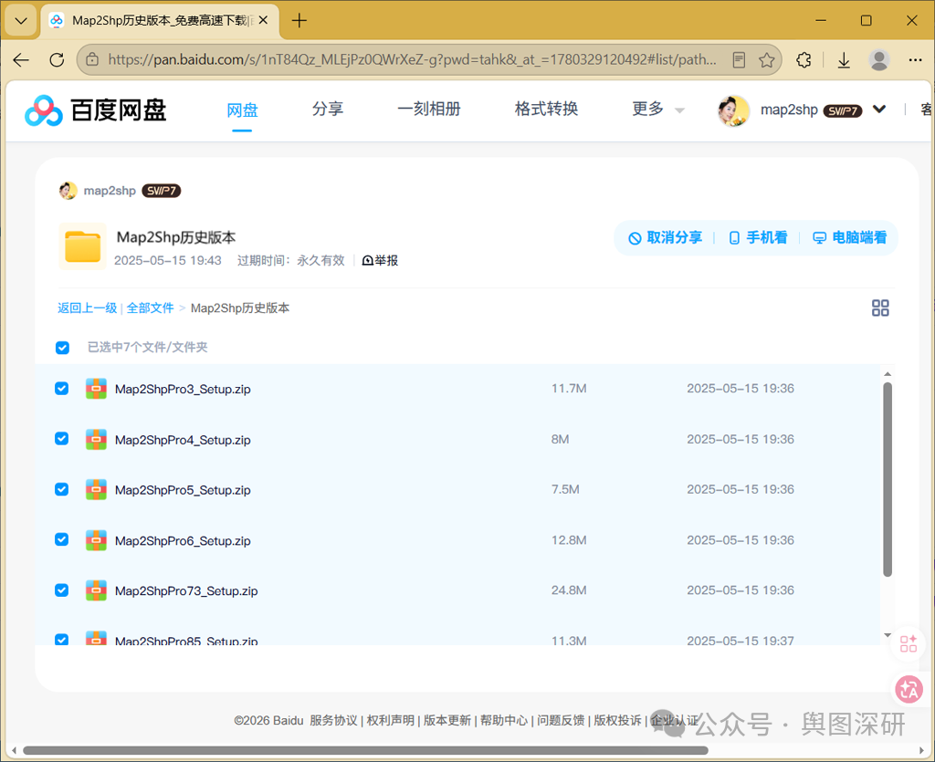This screenshot has width=935, height=762.
Task: Uncheck Map2ShpPro5_Setup.zip checkbox
Action: pyautogui.click(x=61, y=489)
